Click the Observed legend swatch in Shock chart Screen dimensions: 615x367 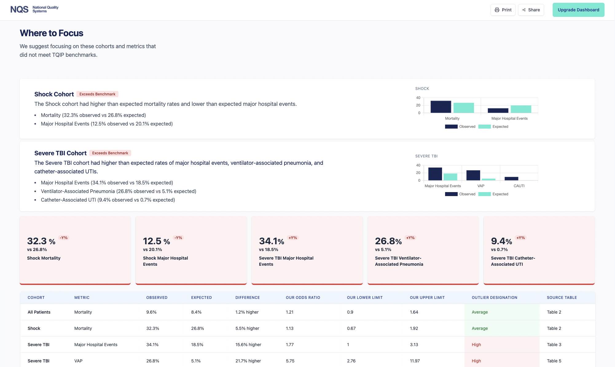pyautogui.click(x=451, y=127)
